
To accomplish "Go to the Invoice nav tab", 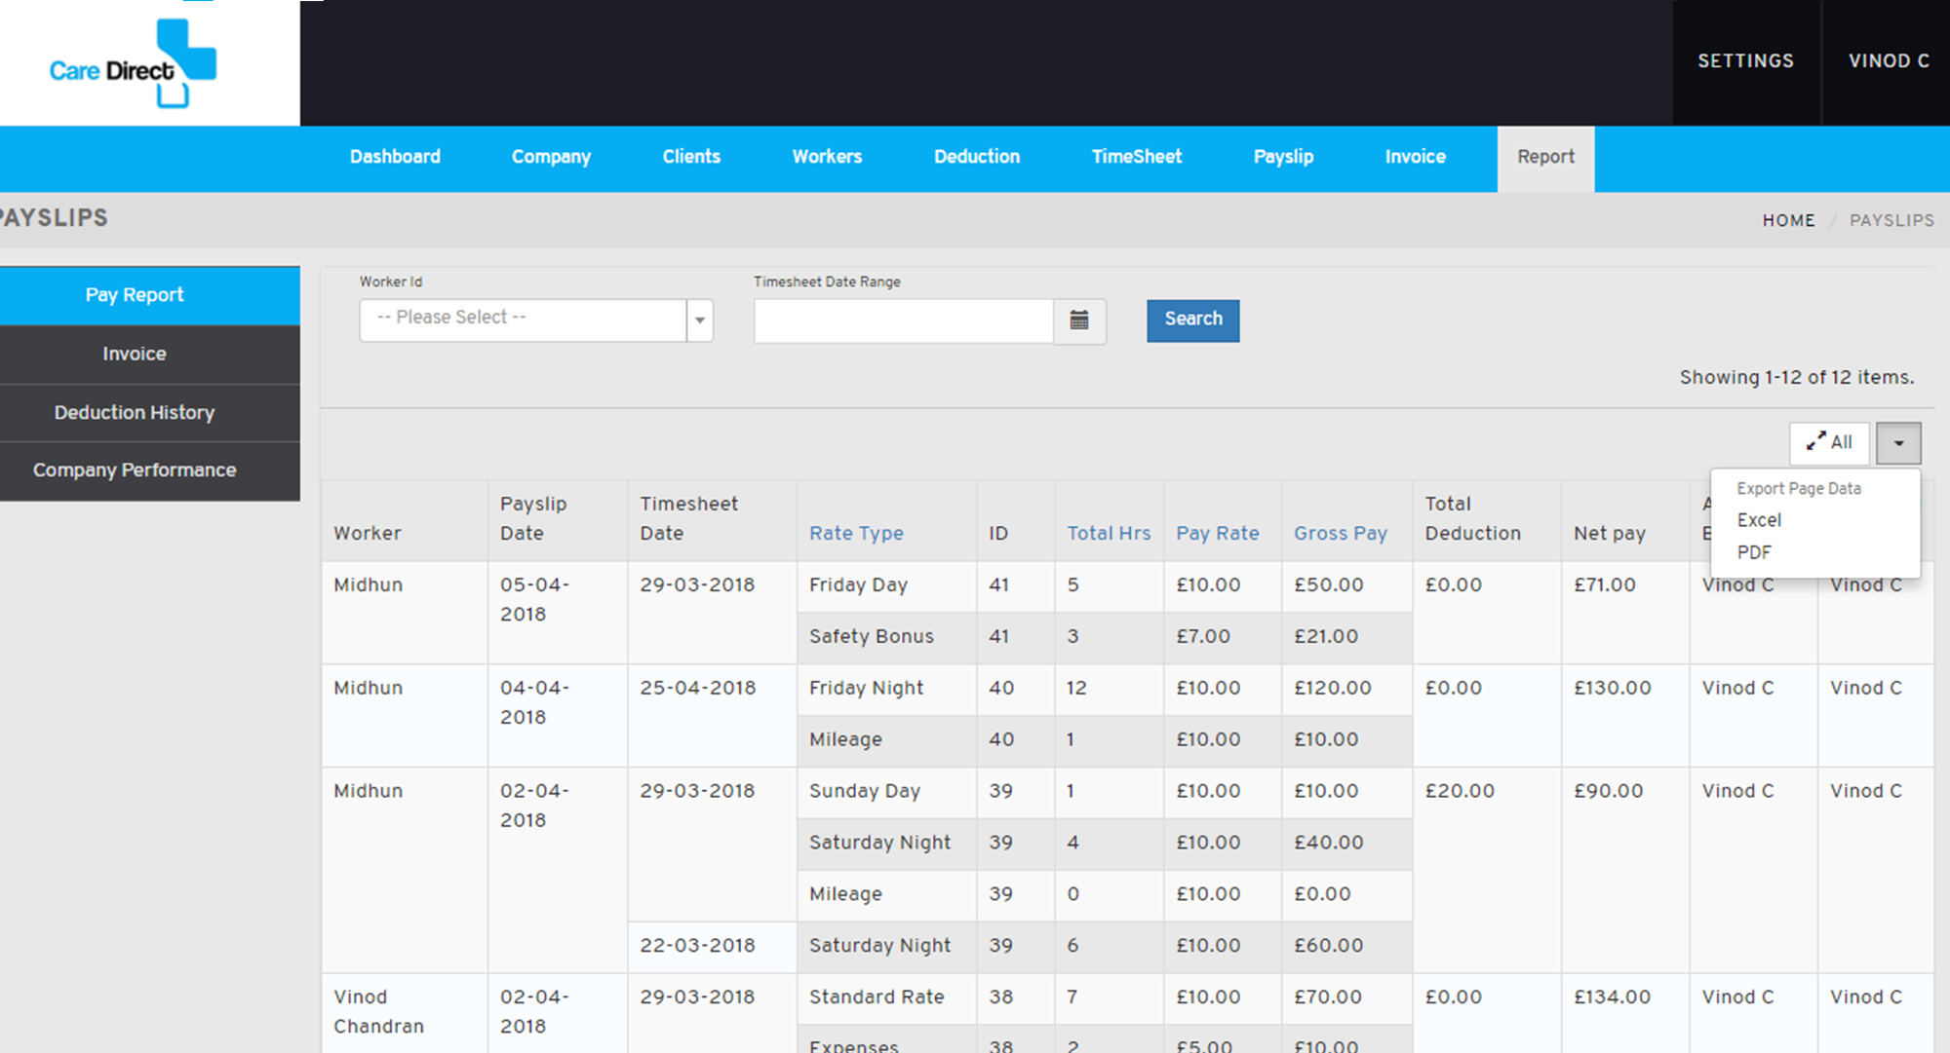I will tap(1415, 157).
